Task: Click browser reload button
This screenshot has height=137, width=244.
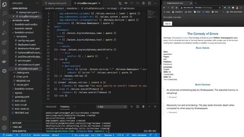Action: point(172,8)
